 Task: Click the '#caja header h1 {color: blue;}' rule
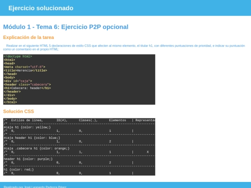(x=32, y=138)
